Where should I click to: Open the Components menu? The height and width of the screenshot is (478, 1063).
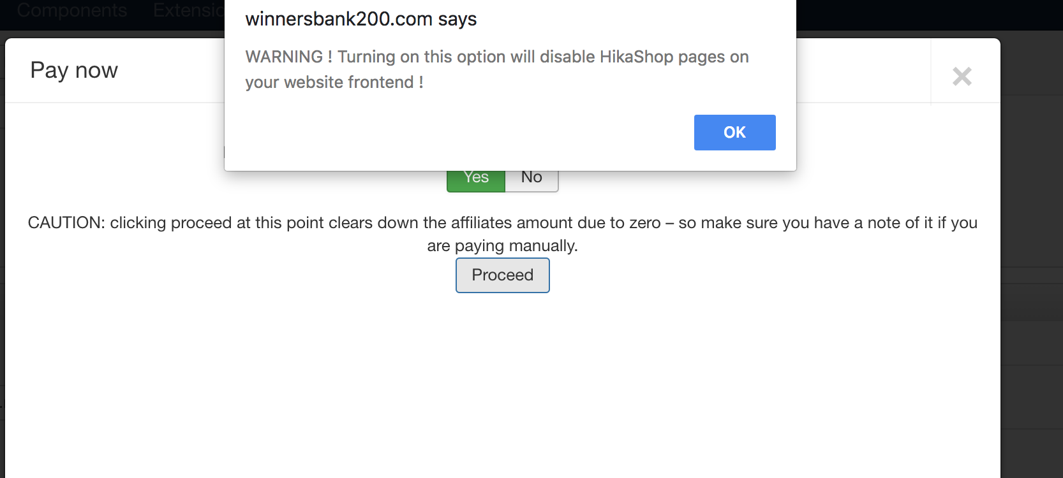pos(72,11)
